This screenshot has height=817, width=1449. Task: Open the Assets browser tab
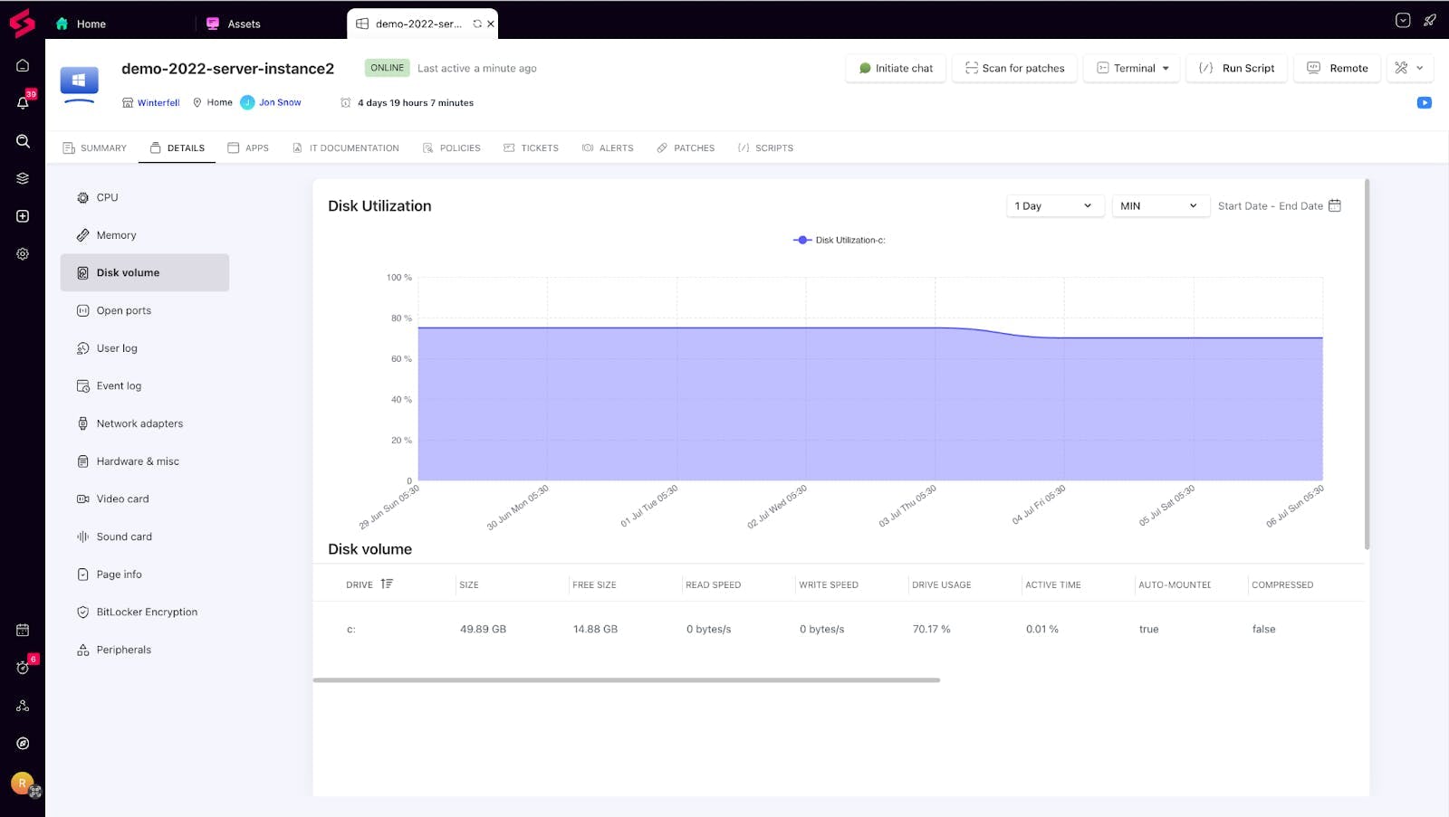click(234, 24)
